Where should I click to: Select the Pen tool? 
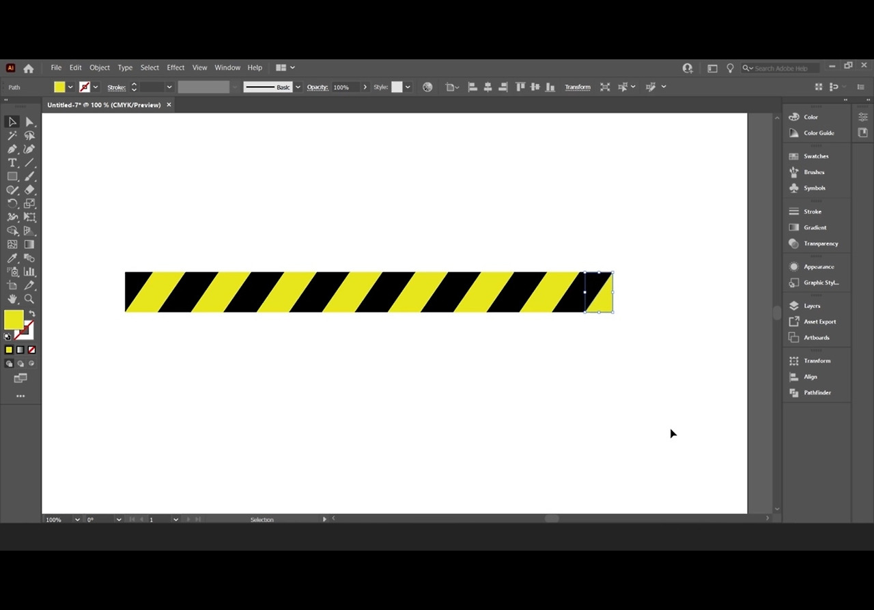pos(12,149)
